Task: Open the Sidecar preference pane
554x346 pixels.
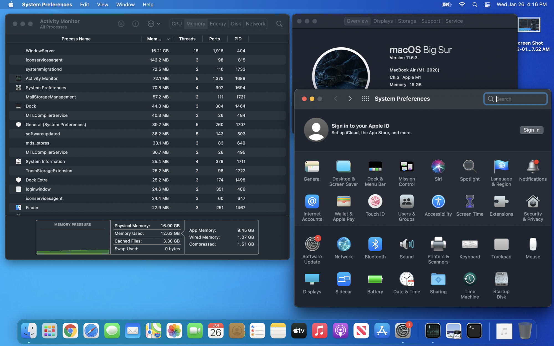Action: (343, 280)
